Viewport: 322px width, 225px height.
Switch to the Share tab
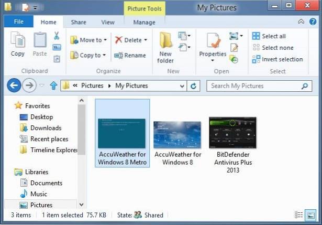79,22
